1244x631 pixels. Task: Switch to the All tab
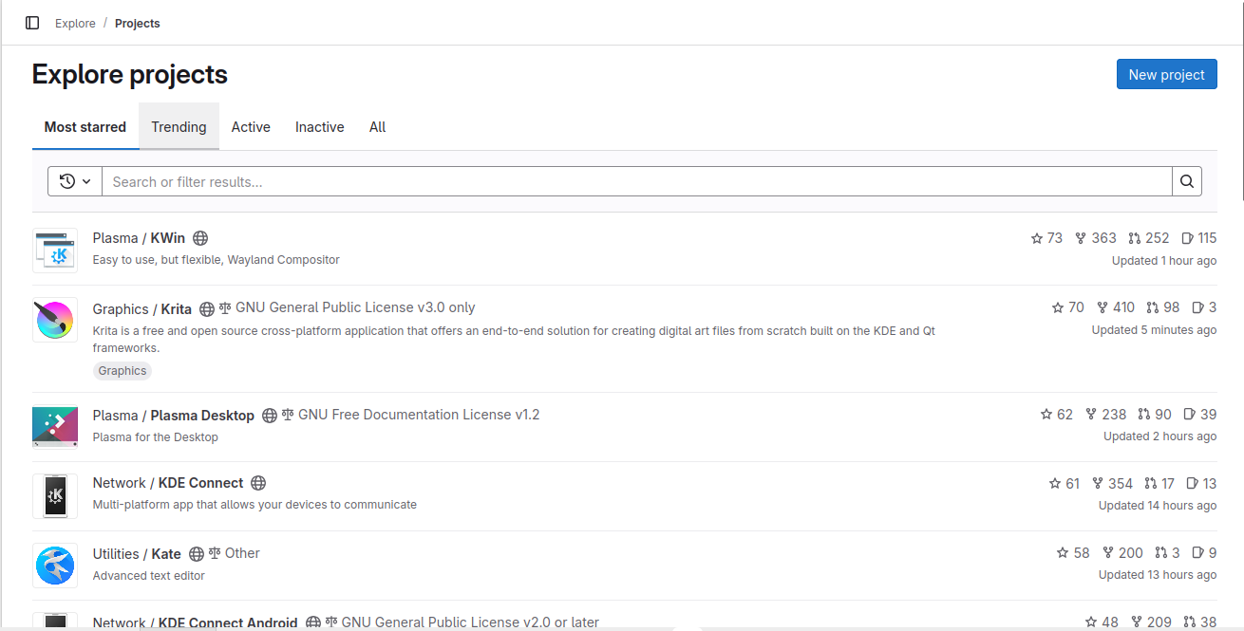pos(377,126)
